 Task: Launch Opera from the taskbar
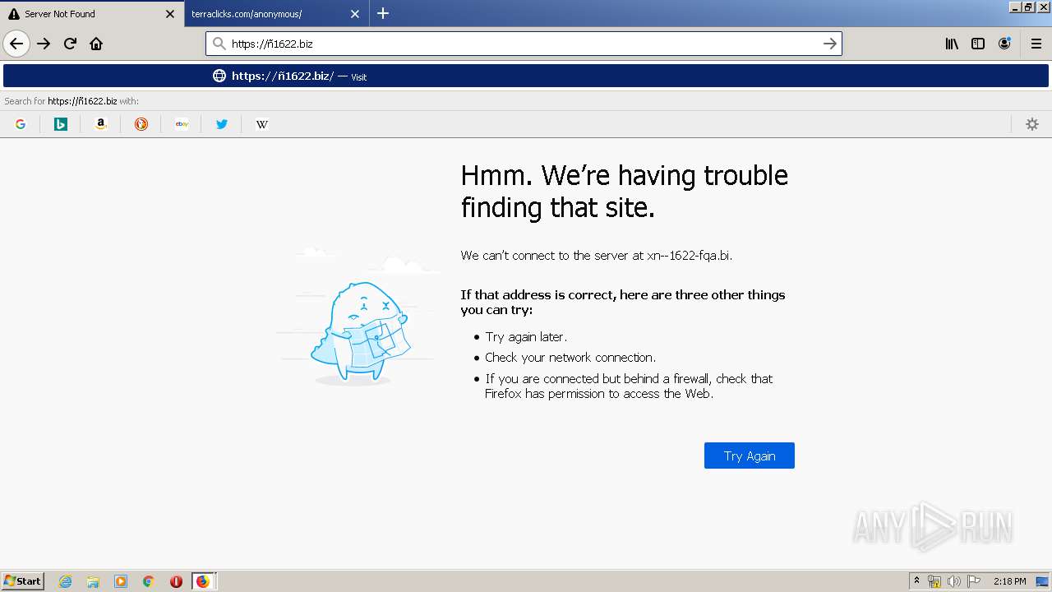176,581
